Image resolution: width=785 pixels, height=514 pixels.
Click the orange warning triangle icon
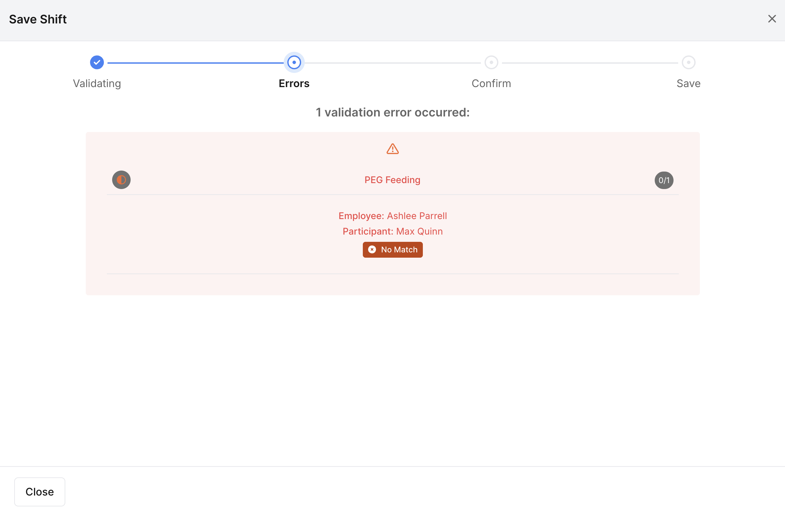point(392,149)
